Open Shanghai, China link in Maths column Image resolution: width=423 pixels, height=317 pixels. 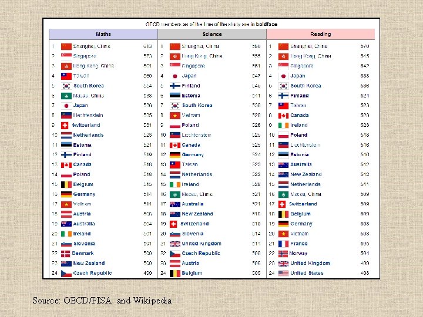coord(92,46)
